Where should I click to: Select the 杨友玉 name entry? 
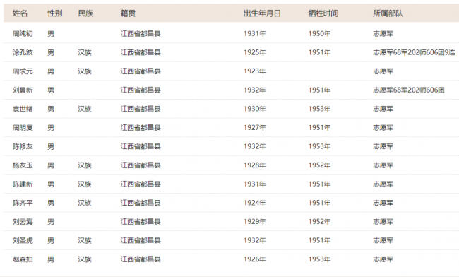coord(23,165)
